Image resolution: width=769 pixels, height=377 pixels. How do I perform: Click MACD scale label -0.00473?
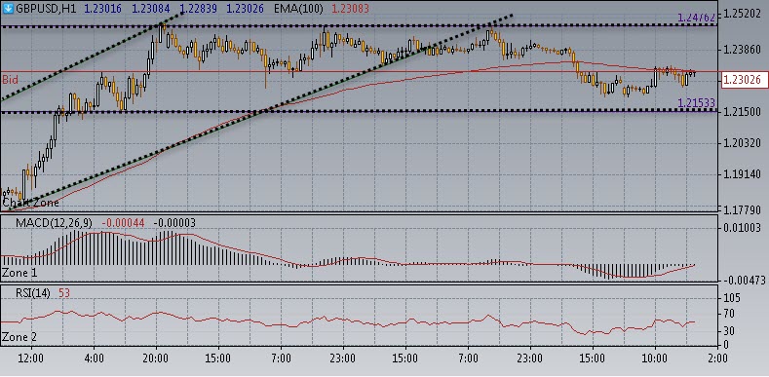[x=745, y=281]
